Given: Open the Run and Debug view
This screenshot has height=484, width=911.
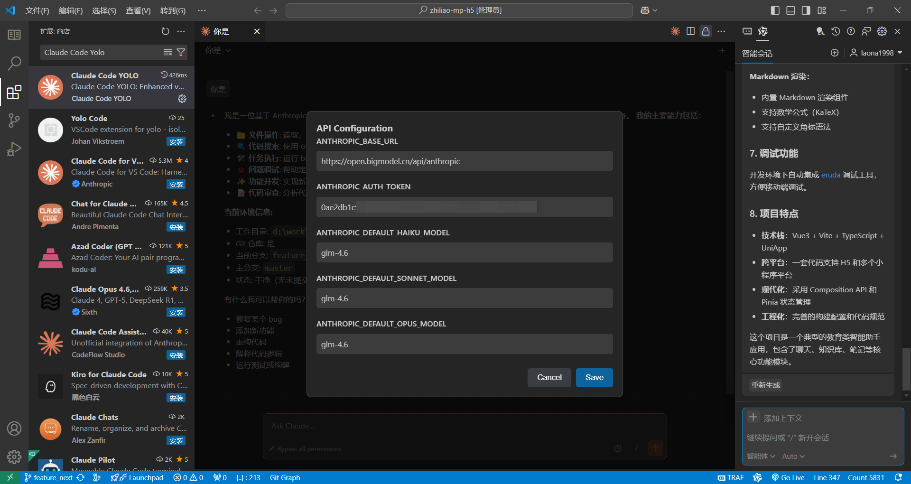Looking at the screenshot, I should coord(14,149).
